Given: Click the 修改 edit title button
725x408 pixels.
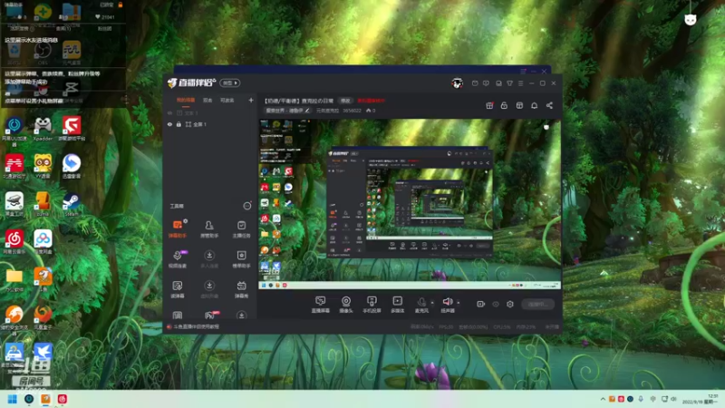Looking at the screenshot, I should click(345, 101).
